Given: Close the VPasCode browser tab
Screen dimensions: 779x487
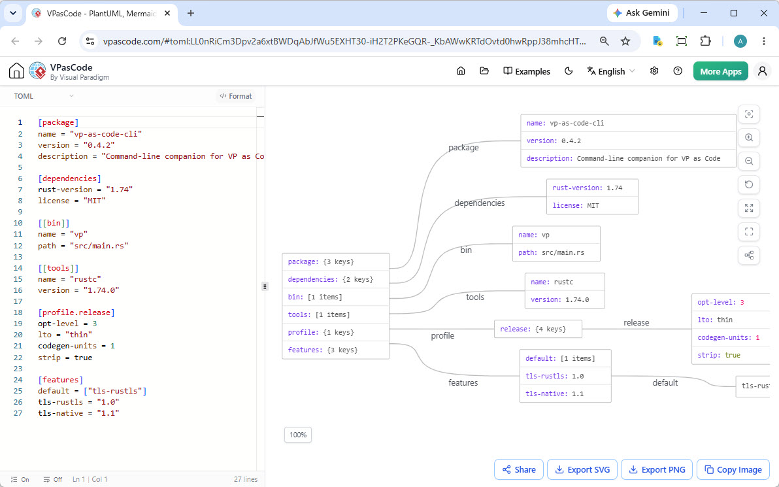Looking at the screenshot, I should pyautogui.click(x=167, y=14).
